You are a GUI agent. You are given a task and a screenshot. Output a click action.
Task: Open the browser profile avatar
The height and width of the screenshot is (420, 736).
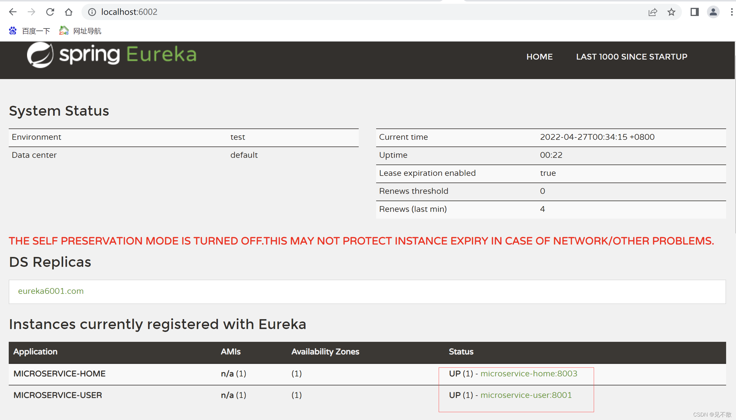tap(713, 12)
